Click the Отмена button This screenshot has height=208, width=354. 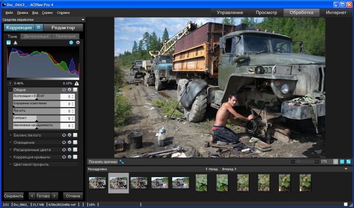tap(73, 196)
